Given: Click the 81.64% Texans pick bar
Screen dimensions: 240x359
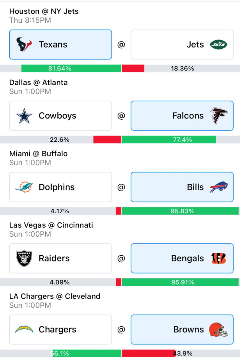Looking at the screenshot, I should pyautogui.click(x=71, y=68).
